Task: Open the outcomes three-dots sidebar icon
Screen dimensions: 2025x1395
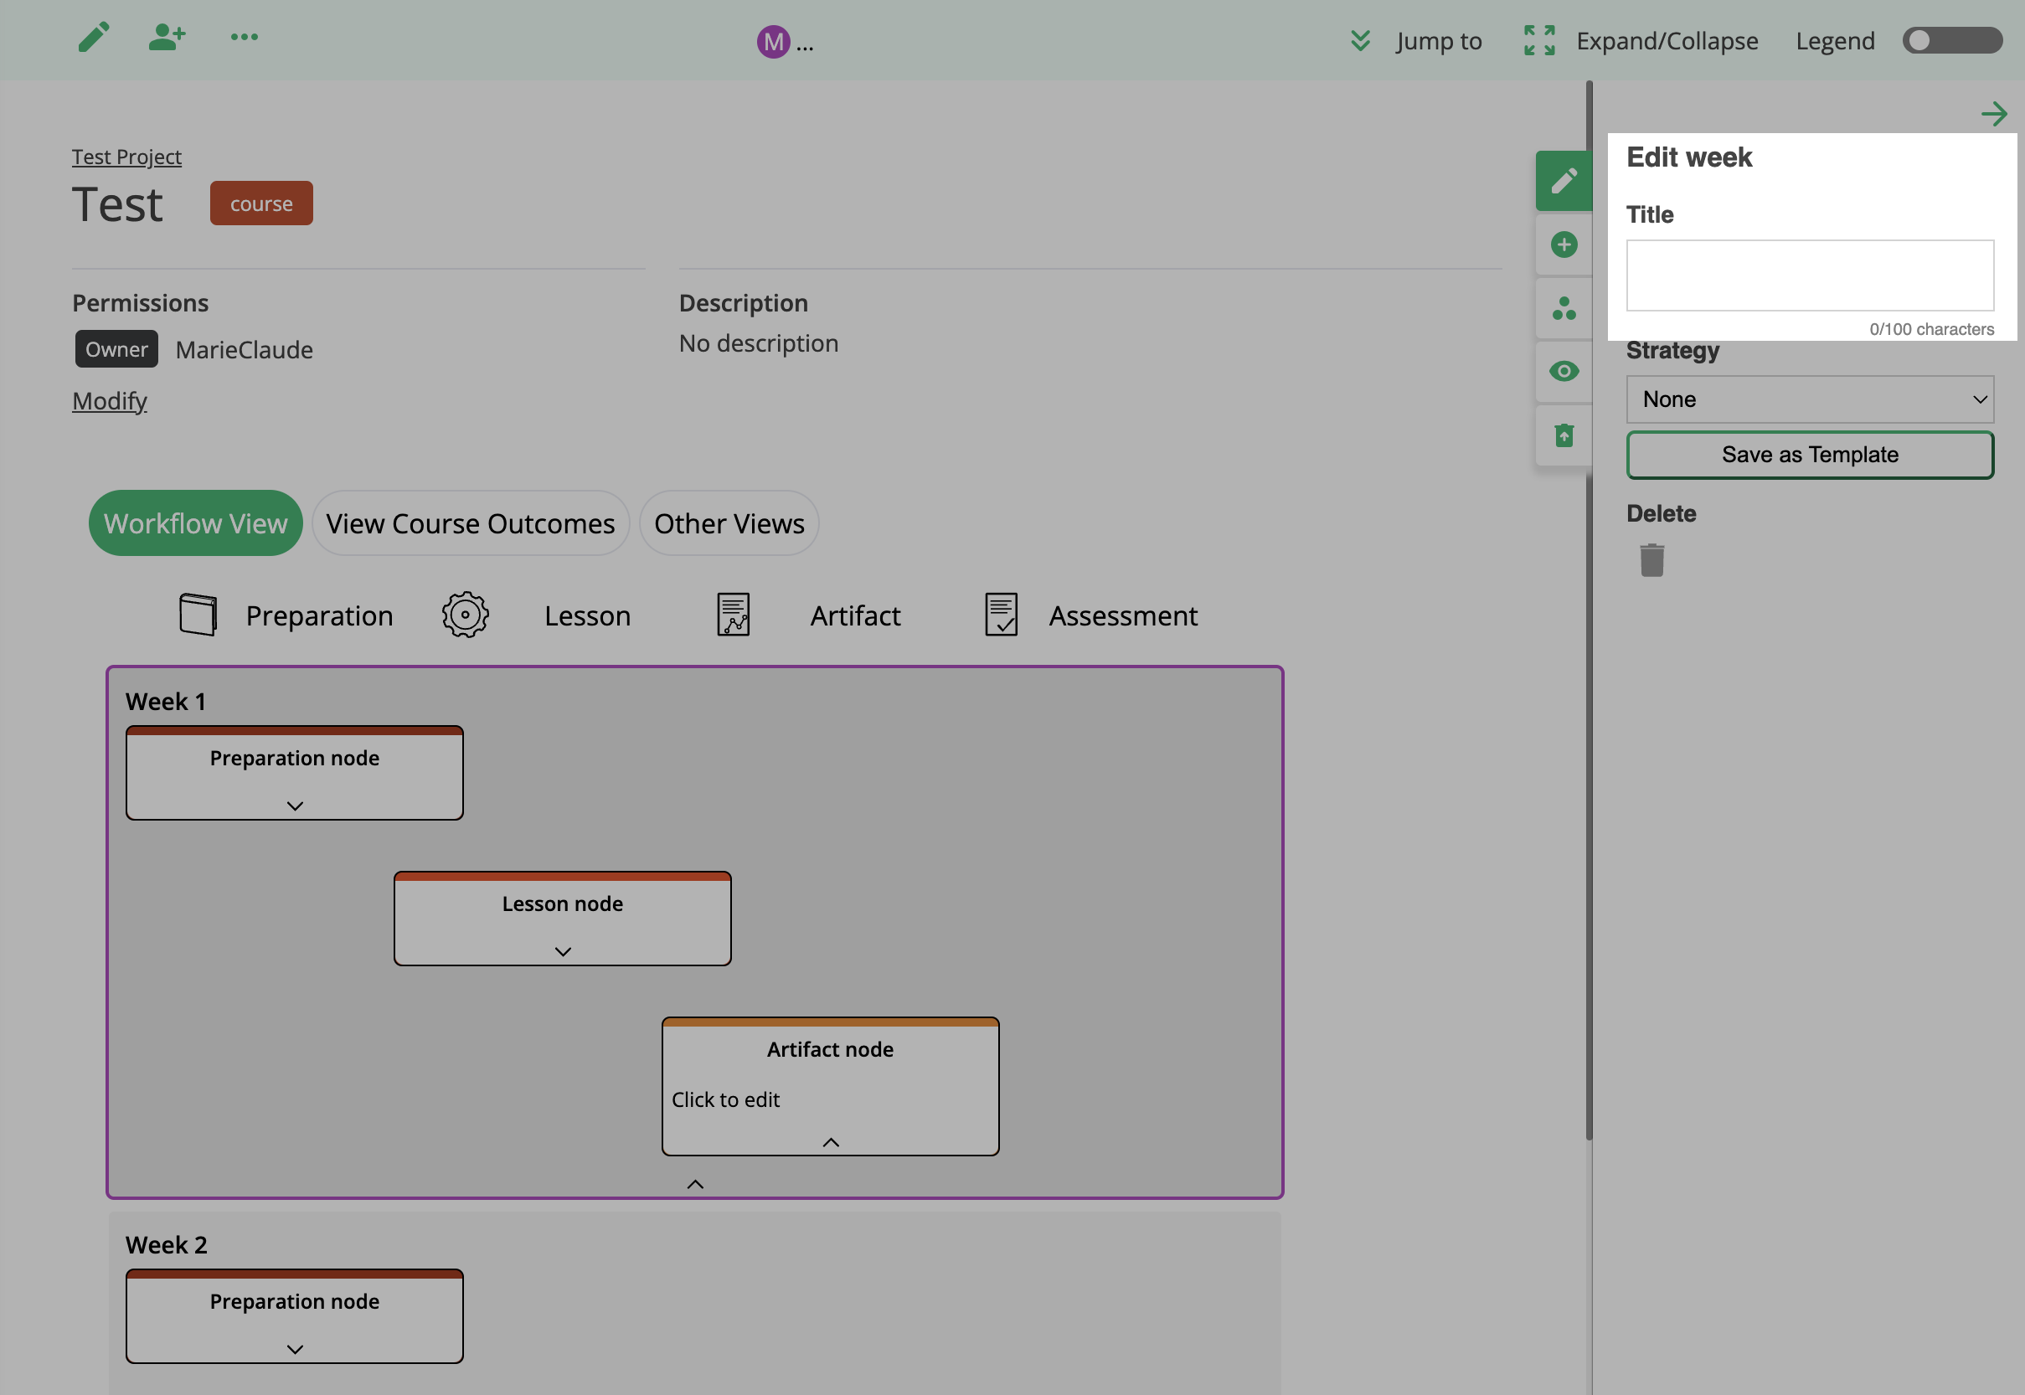Action: point(1564,308)
